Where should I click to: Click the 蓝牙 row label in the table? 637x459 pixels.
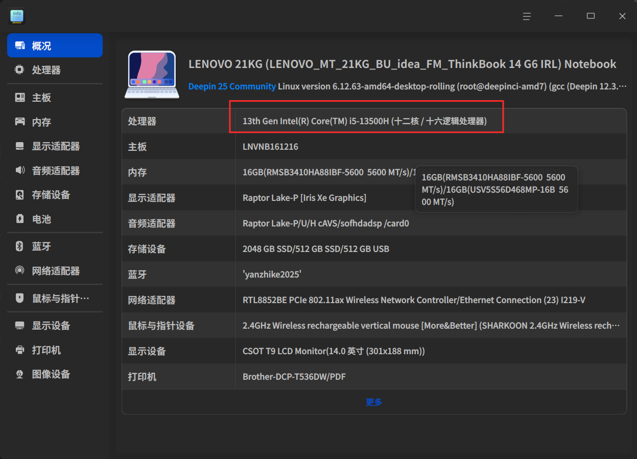pyautogui.click(x=137, y=274)
